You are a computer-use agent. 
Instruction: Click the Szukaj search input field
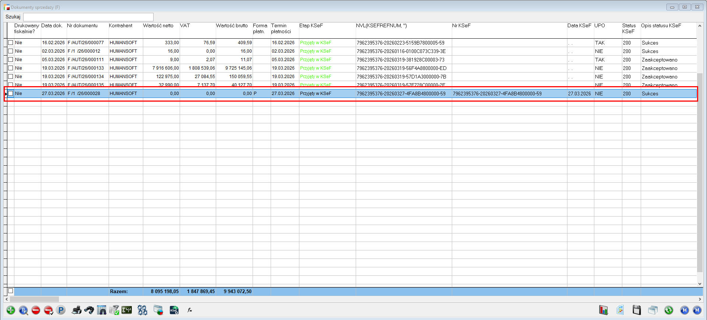pyautogui.click(x=88, y=17)
